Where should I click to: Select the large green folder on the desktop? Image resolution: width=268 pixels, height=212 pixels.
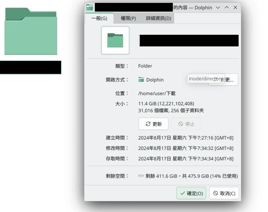(31, 32)
